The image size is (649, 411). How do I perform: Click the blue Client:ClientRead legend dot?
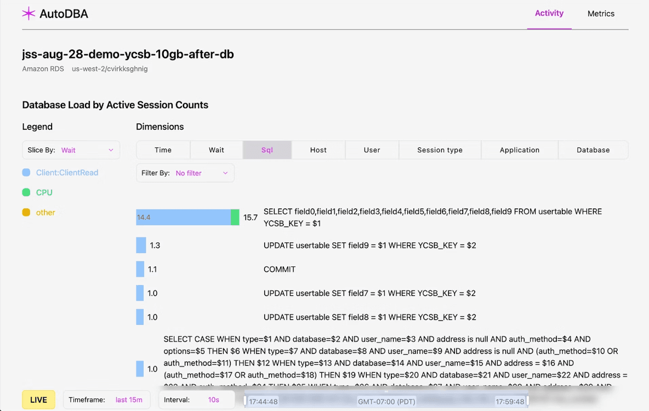tap(26, 173)
